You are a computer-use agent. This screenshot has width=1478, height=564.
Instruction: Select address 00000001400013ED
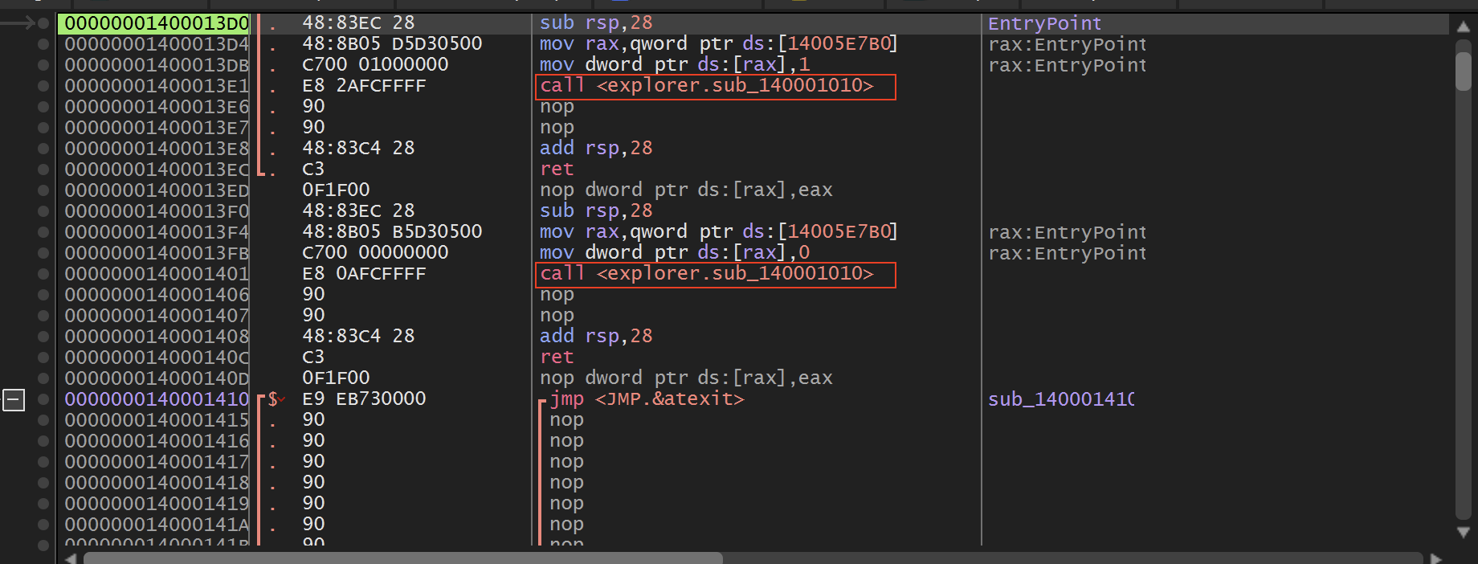coord(157,190)
